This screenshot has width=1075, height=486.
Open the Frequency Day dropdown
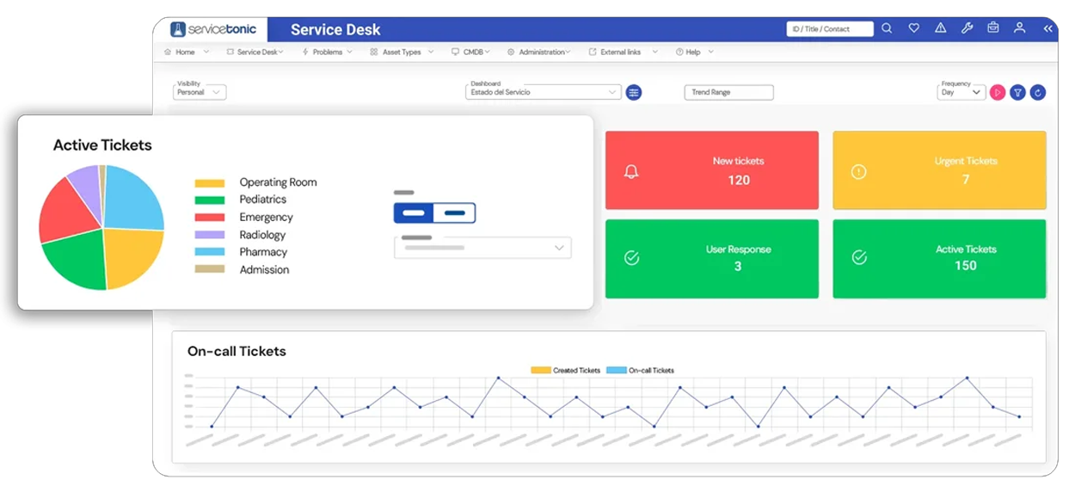(961, 92)
